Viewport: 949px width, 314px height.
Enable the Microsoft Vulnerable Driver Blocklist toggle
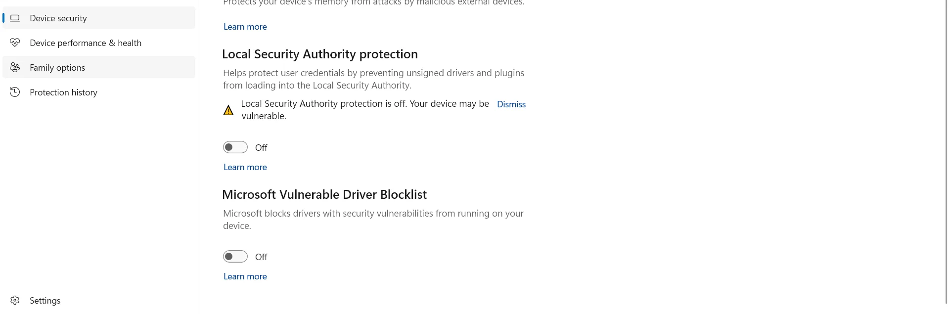pyautogui.click(x=235, y=257)
